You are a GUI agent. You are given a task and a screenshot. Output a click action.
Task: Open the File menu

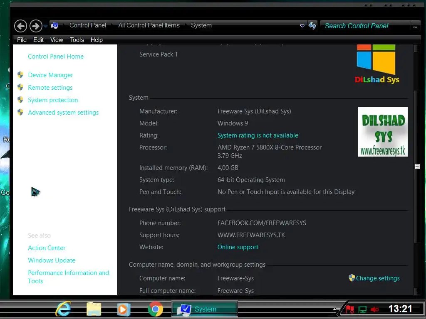22,40
